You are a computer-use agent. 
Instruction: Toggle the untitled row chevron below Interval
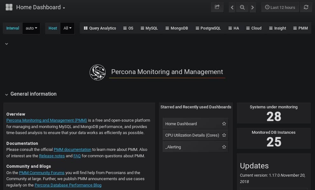7,44
